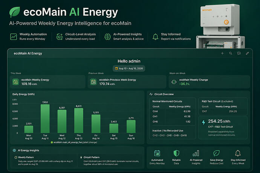Open search with the magnifier icon

click(231, 53)
